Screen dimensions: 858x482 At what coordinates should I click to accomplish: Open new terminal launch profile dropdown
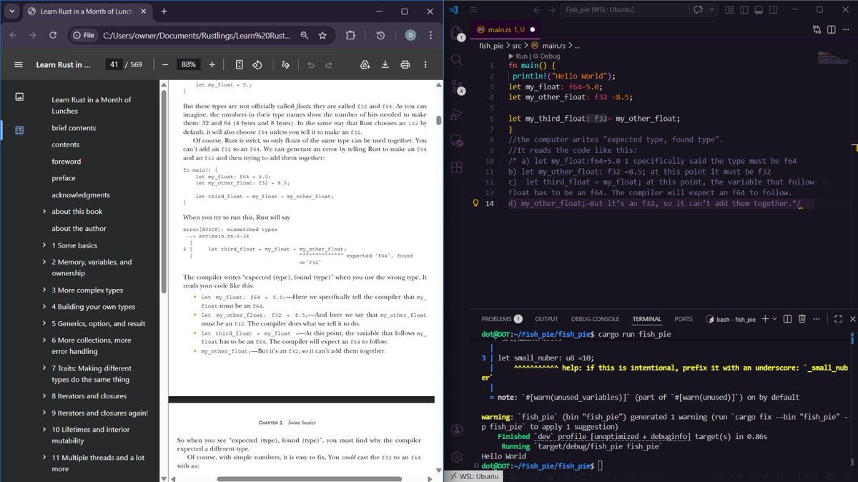774,319
